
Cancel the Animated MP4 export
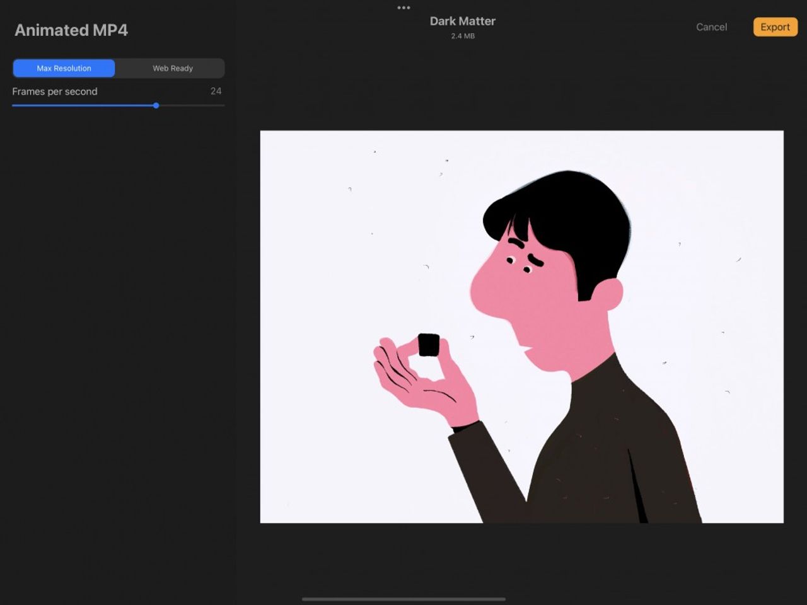click(711, 27)
